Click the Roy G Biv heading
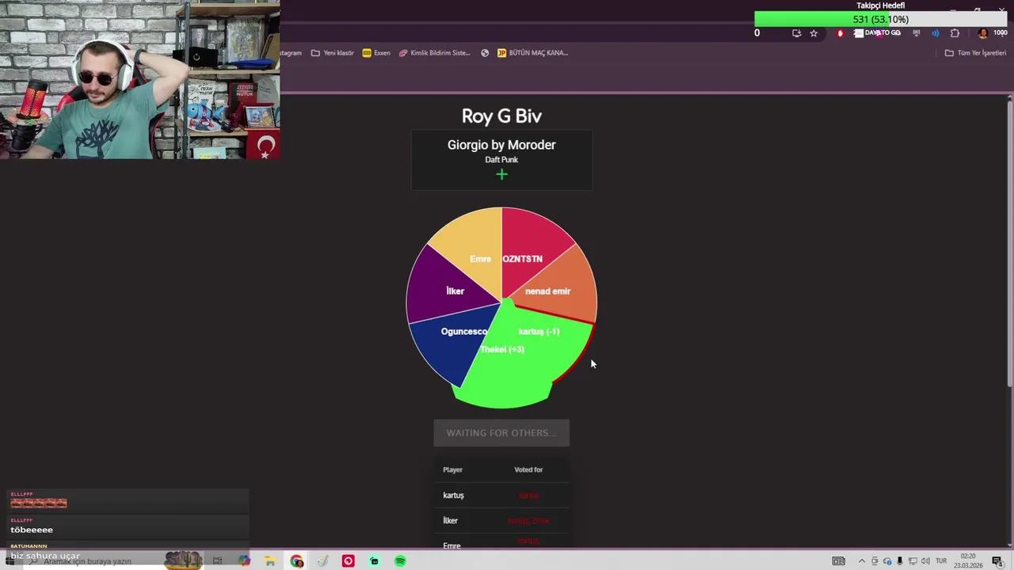Image resolution: width=1014 pixels, height=570 pixels. point(501,116)
